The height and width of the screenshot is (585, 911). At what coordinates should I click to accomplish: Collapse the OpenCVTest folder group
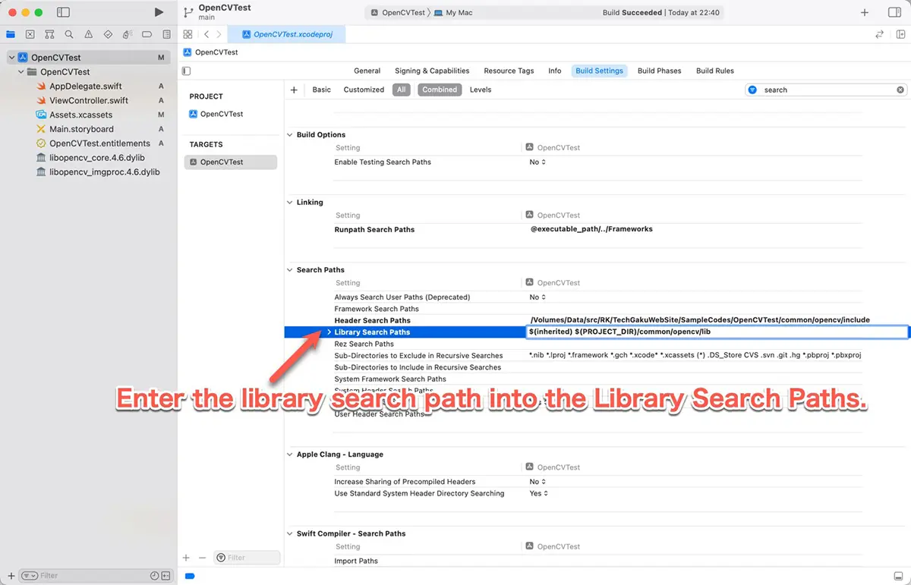[x=21, y=72]
